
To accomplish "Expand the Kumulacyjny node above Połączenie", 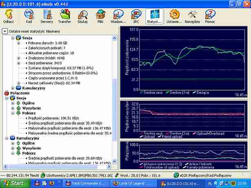I will [13, 88].
